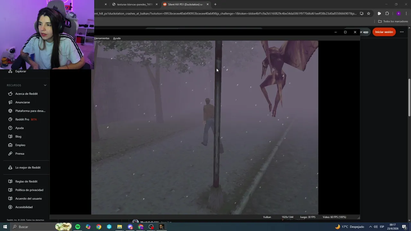Open the Chrome profile avatar

tap(398, 13)
